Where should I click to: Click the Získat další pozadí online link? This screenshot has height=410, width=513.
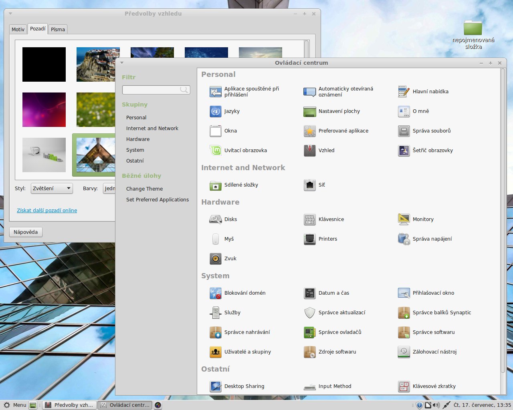[x=47, y=211]
